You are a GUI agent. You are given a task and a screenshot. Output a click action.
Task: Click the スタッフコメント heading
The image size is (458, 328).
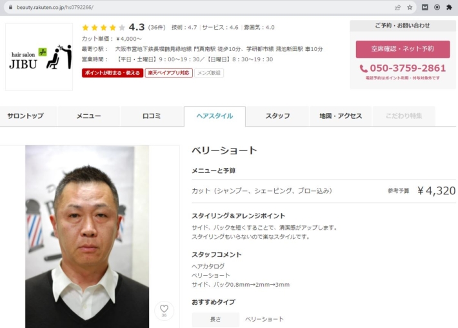coord(217,254)
